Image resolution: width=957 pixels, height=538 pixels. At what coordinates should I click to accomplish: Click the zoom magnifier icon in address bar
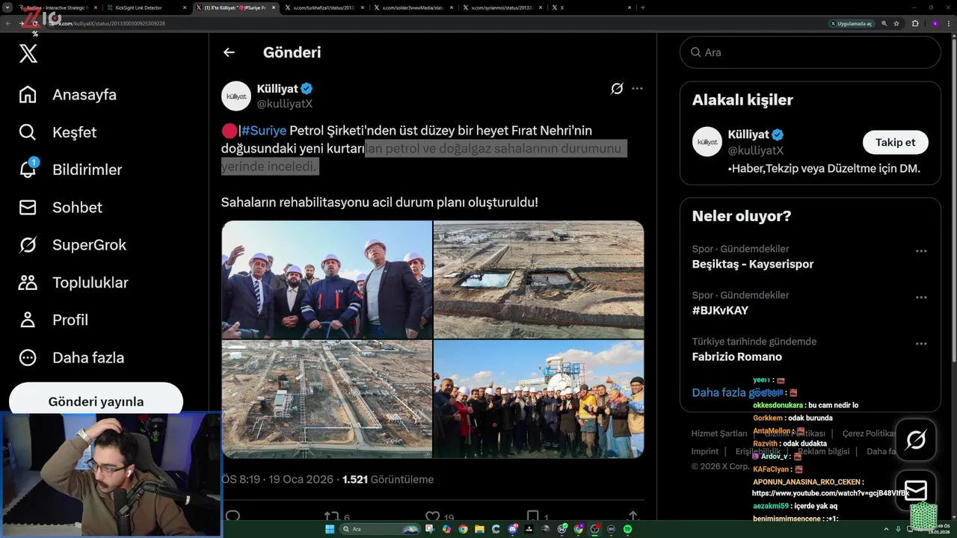884,23
